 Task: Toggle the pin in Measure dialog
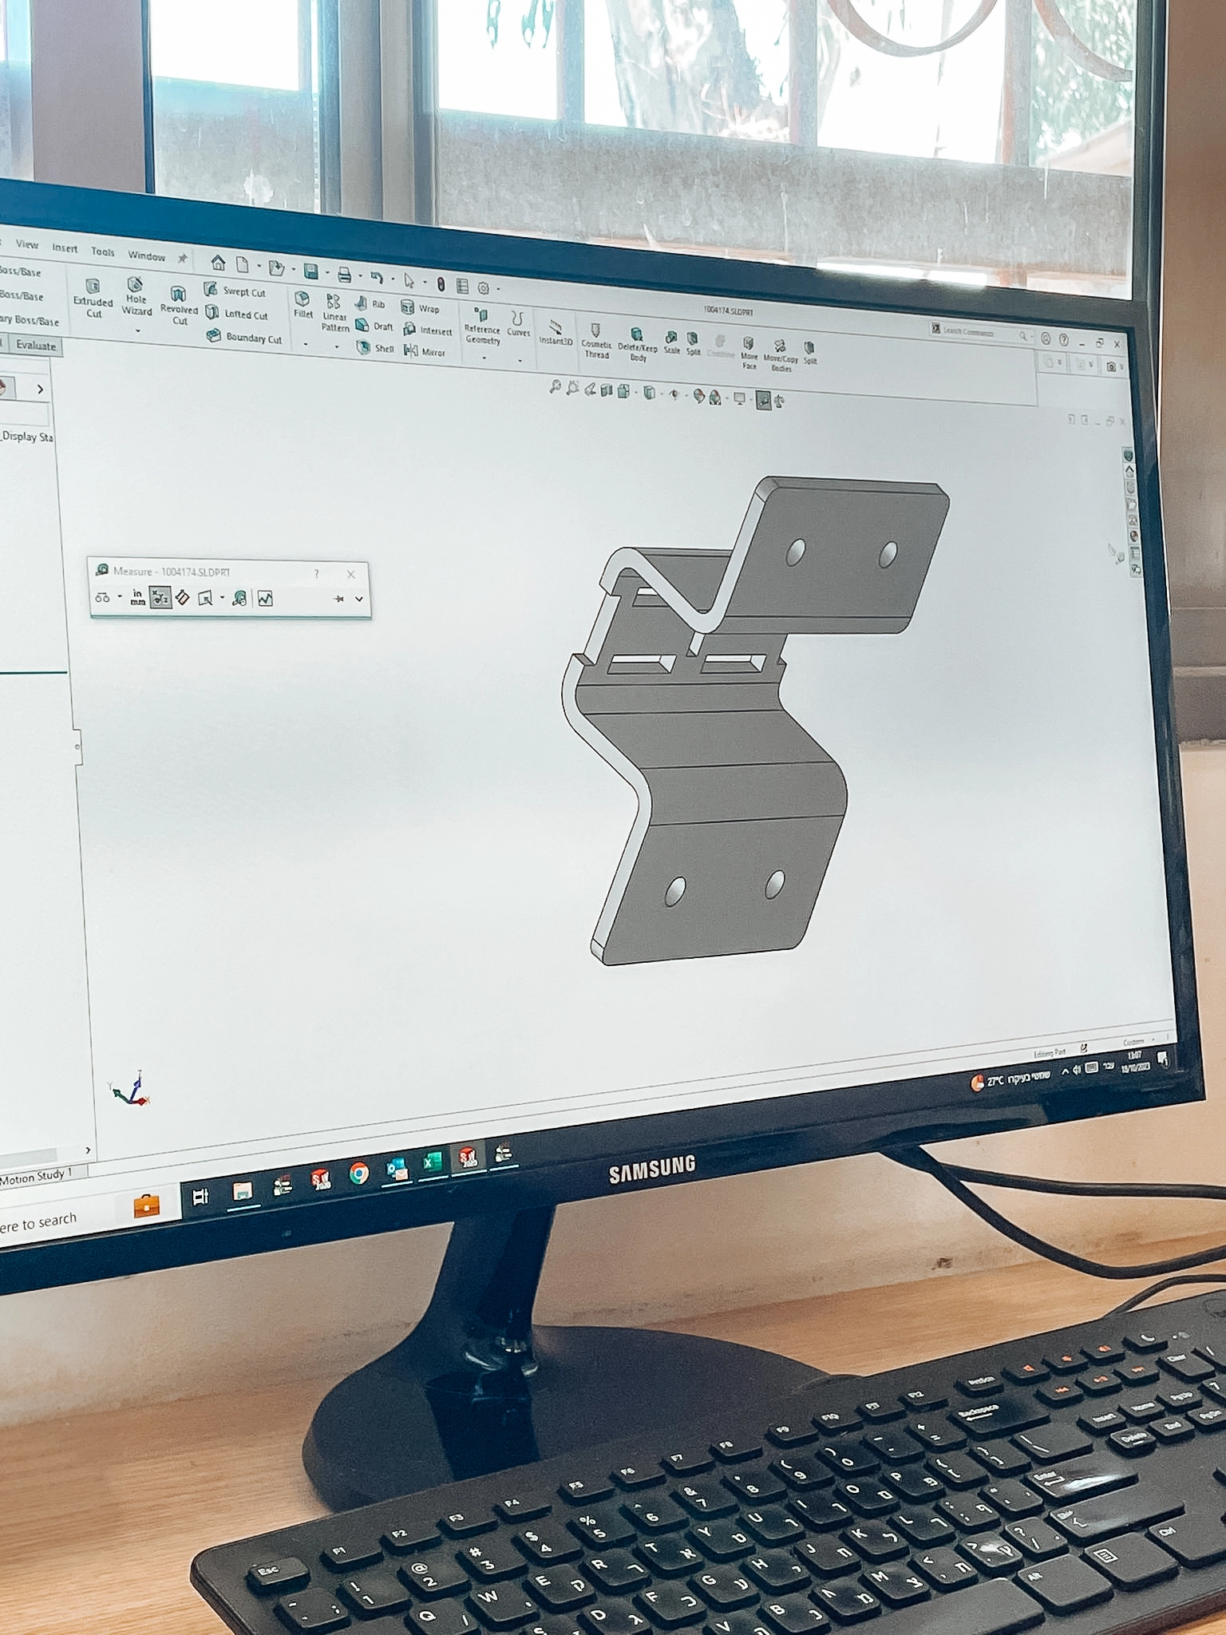(338, 599)
